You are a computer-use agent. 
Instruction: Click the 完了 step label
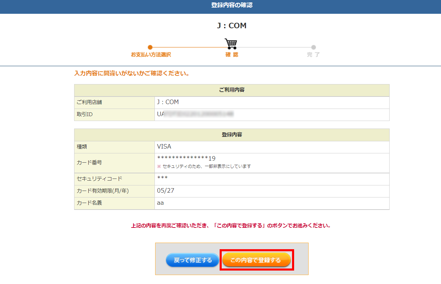tap(313, 55)
